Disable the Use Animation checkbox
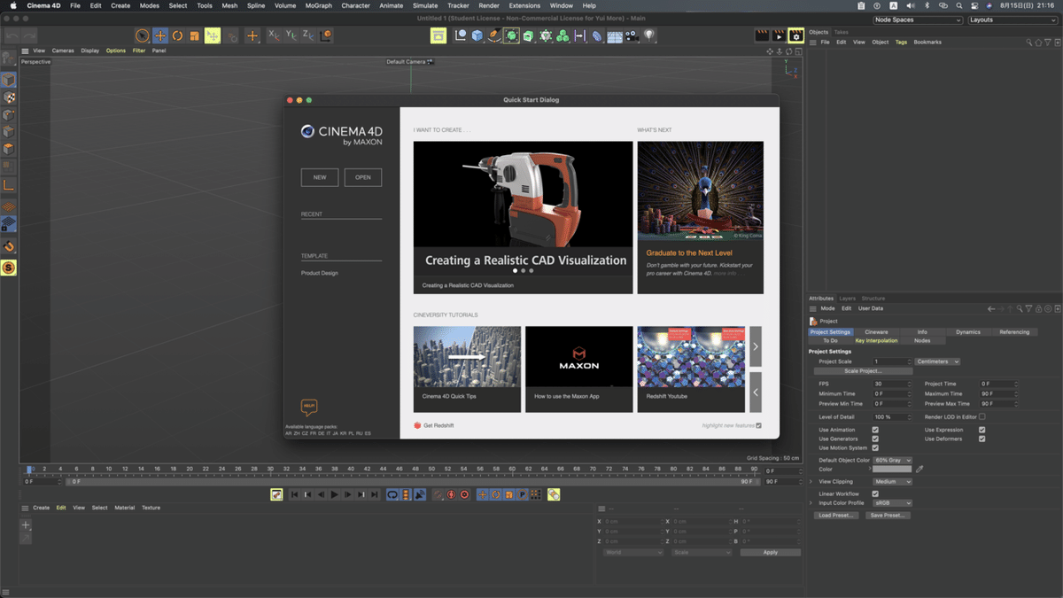This screenshot has height=598, width=1063. pos(875,430)
